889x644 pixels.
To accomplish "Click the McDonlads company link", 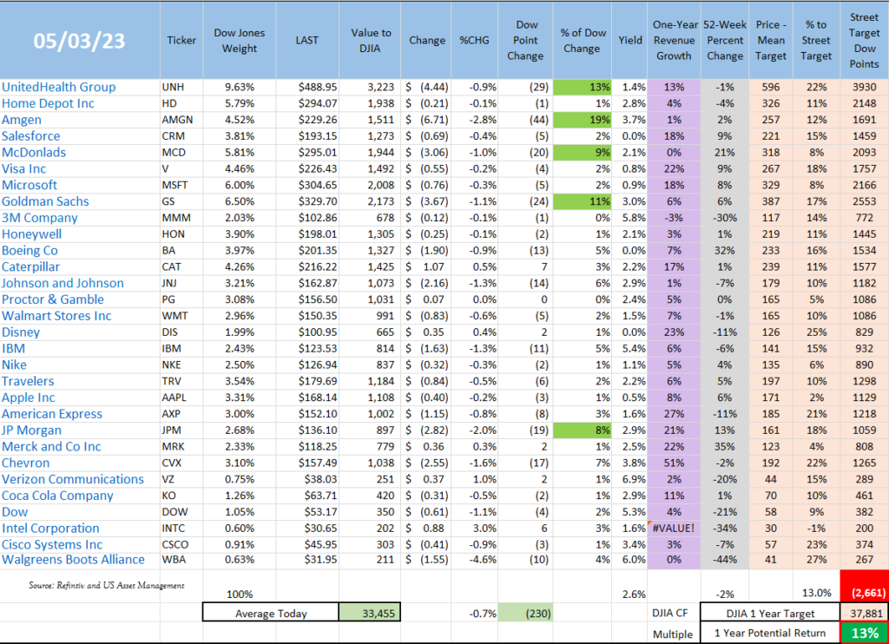I will [x=34, y=153].
